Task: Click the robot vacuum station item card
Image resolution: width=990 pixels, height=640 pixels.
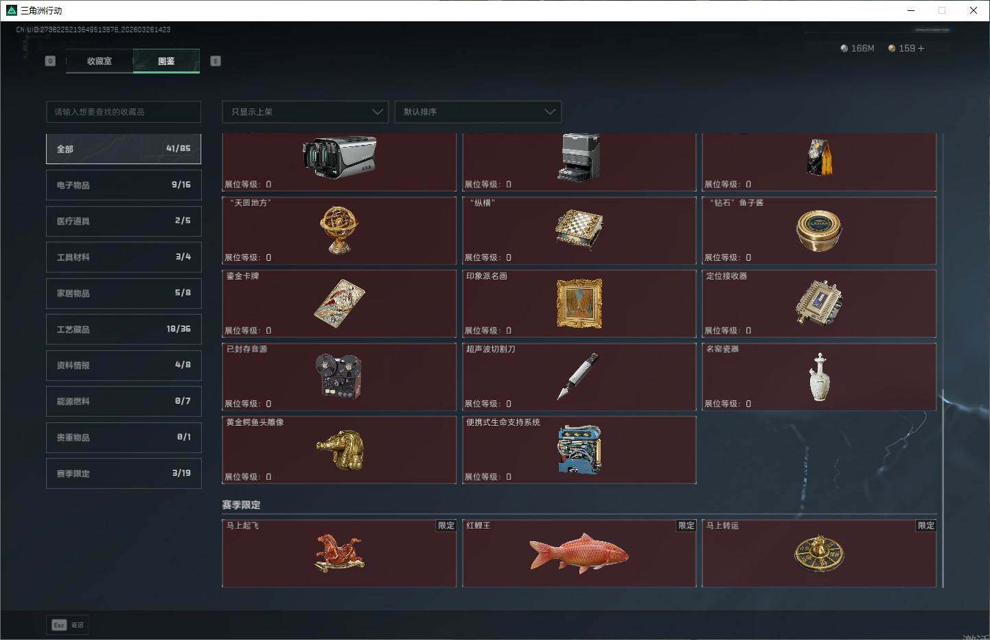Action: 579,162
